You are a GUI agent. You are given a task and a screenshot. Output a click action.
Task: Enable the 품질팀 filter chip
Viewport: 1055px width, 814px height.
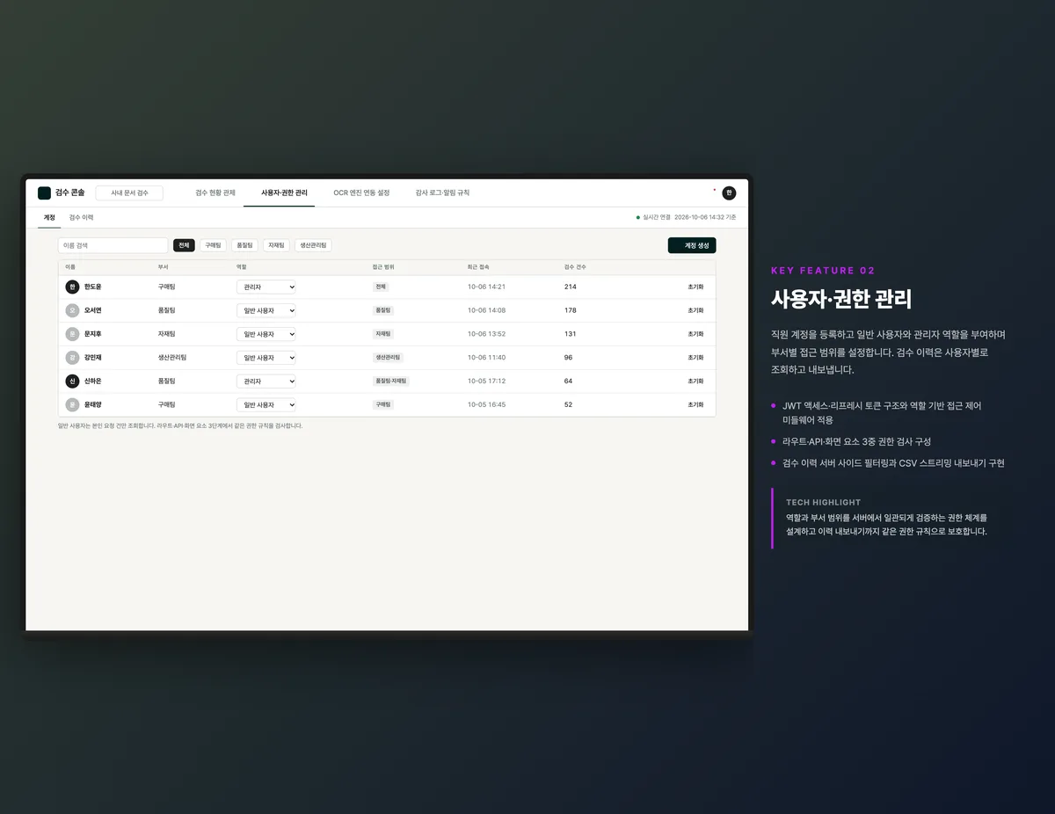coord(244,245)
